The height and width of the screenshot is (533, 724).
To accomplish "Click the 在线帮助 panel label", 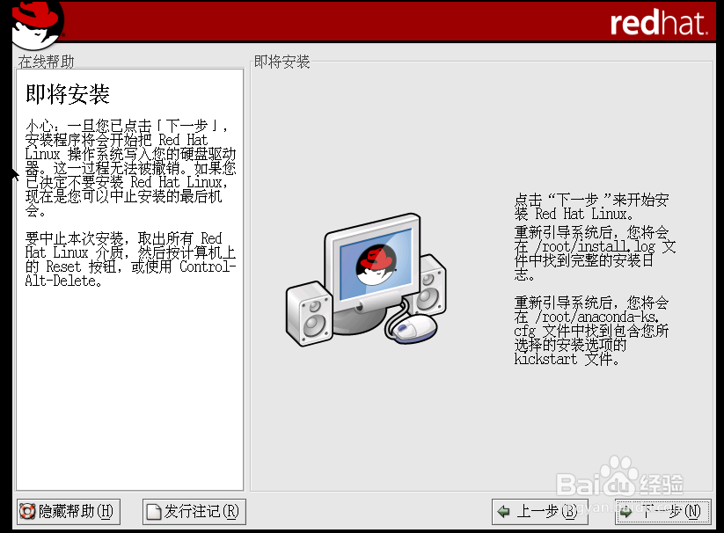I will [x=46, y=62].
